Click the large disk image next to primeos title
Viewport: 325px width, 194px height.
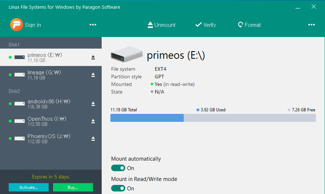(x=127, y=54)
